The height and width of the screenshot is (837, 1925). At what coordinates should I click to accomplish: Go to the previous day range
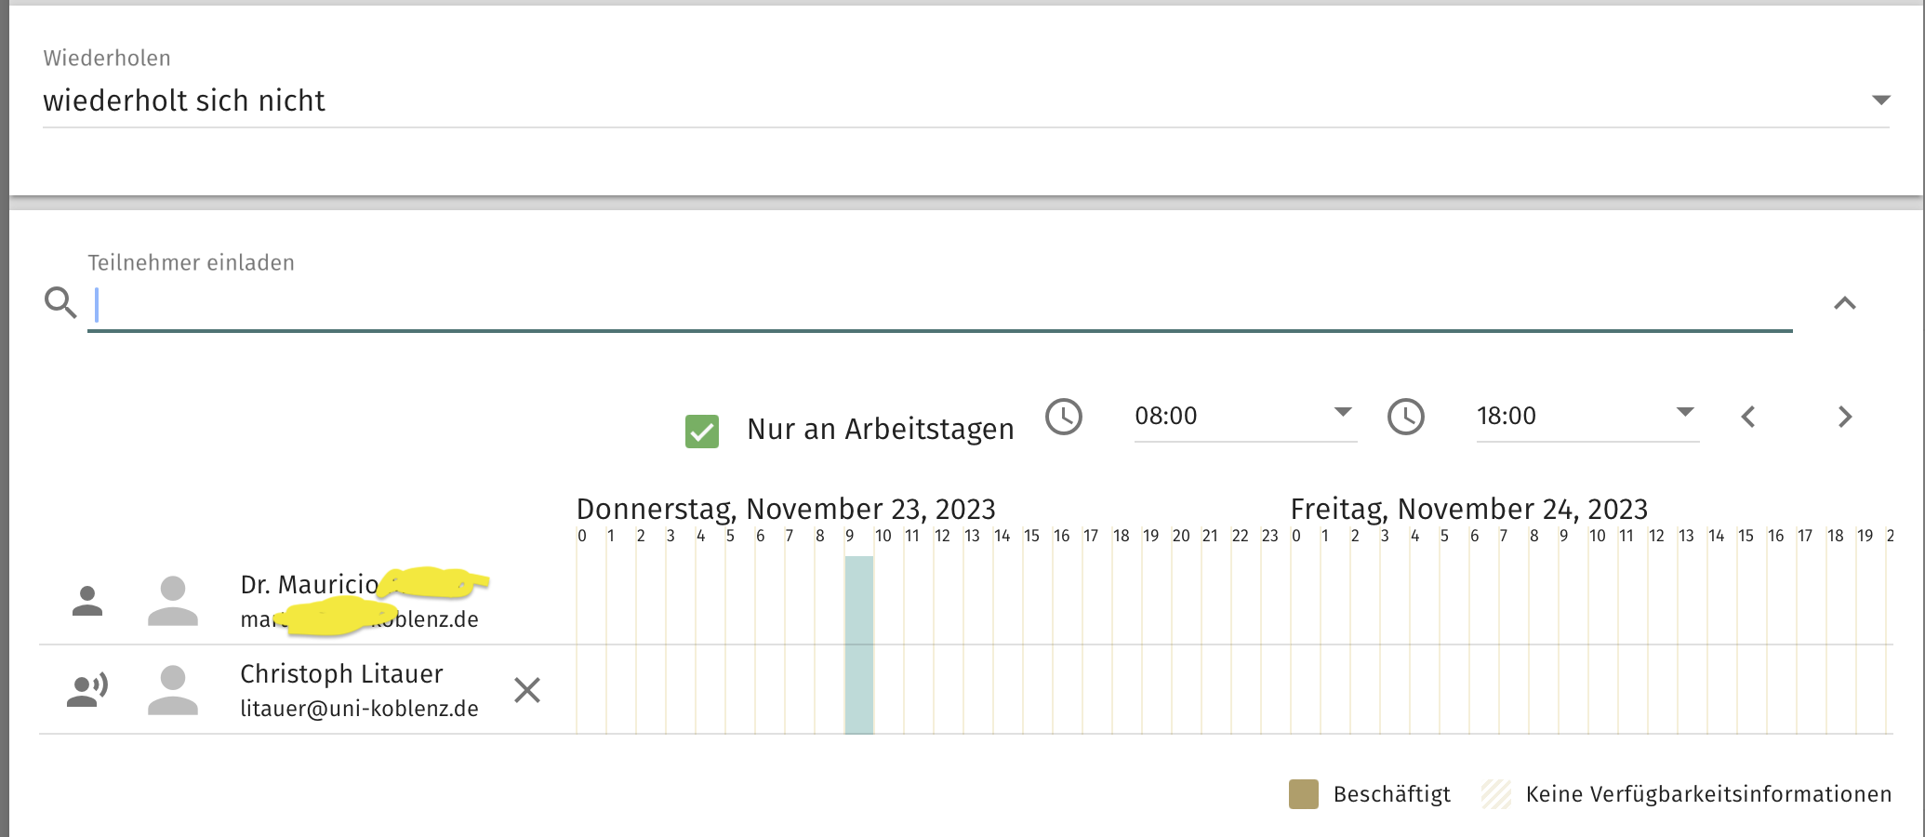[1748, 417]
